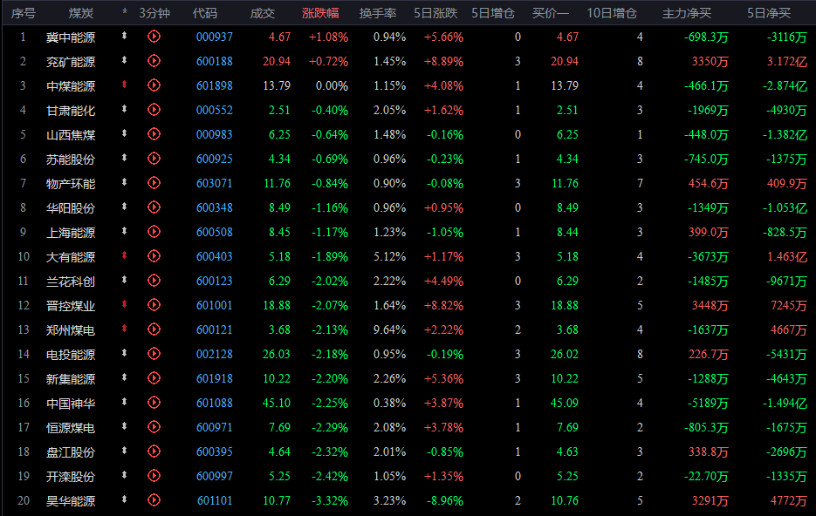Click the red circular play icon for 中煤能源
This screenshot has width=816, height=516.
click(154, 85)
